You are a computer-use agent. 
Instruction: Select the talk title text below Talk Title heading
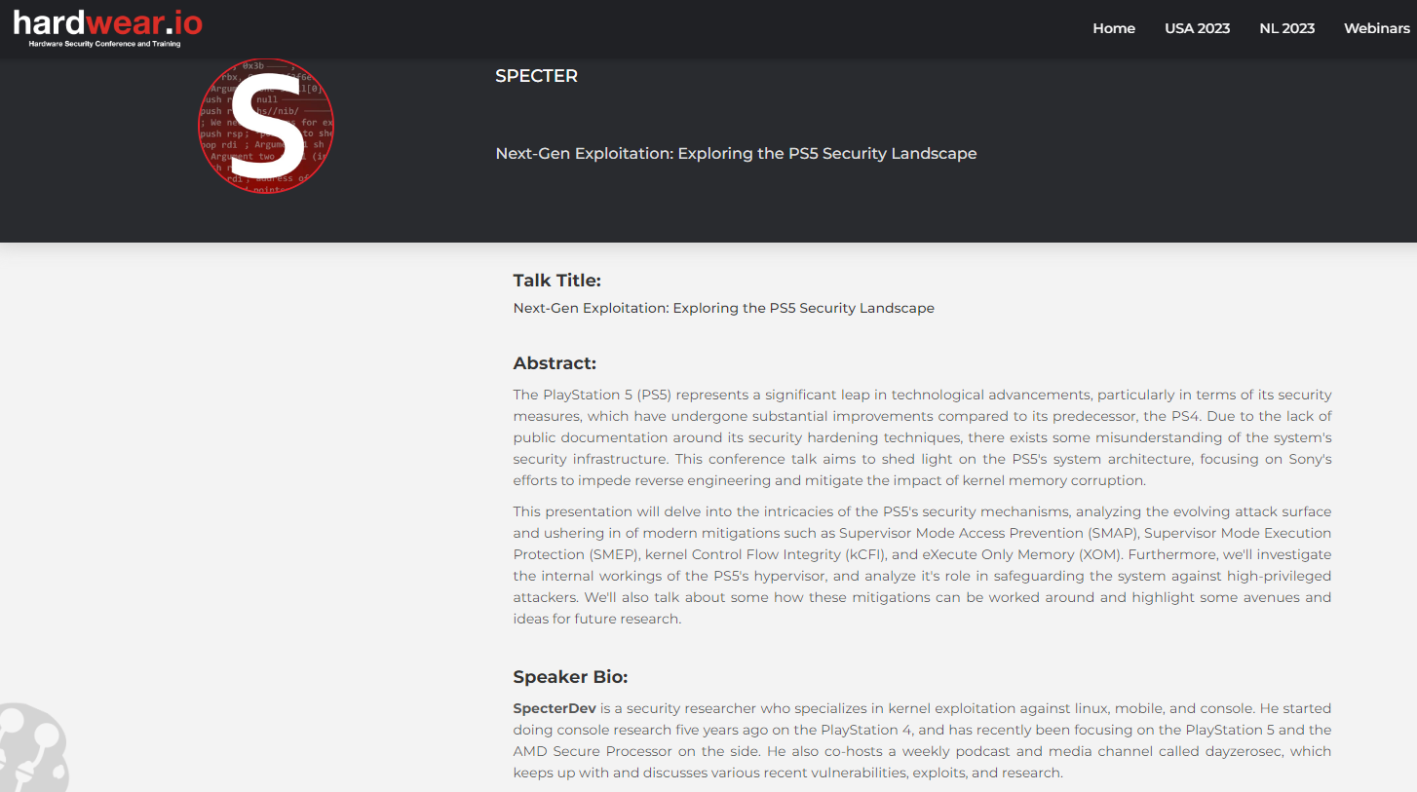click(723, 308)
